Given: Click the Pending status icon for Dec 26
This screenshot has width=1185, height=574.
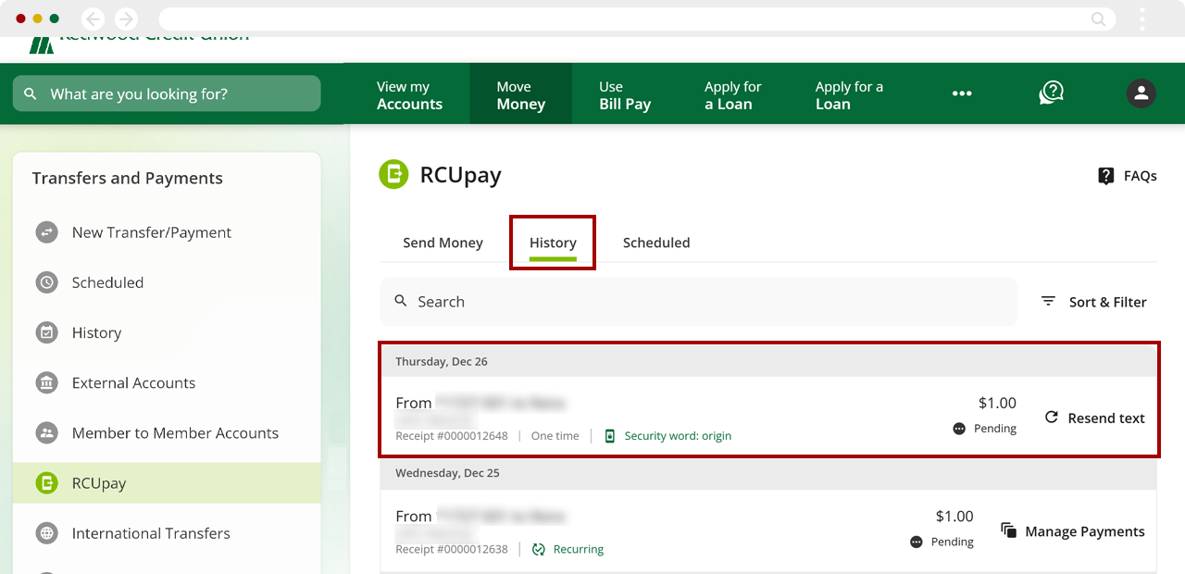Looking at the screenshot, I should click(959, 429).
